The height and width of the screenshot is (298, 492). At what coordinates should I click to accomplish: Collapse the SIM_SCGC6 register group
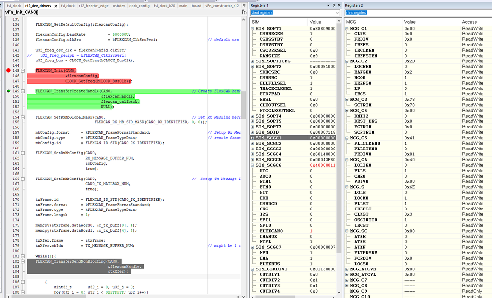click(x=253, y=165)
